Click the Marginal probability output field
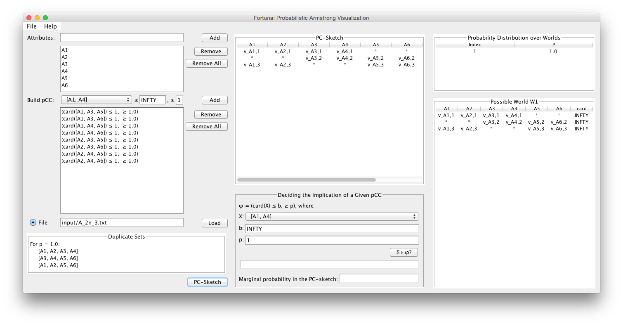The height and width of the screenshot is (326, 623). point(379,279)
